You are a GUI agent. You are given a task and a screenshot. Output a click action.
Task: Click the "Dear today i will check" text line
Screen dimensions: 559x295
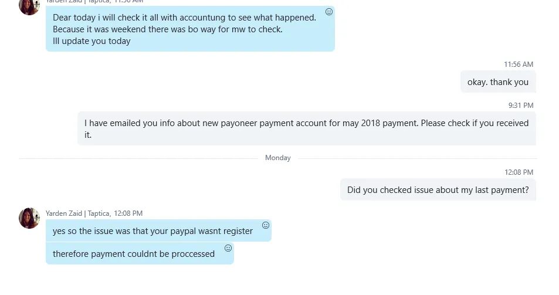pos(184,18)
